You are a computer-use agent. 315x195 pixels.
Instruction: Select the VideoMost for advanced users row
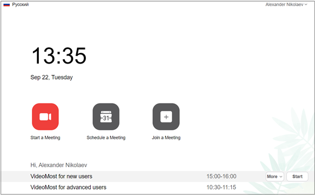pos(158,187)
